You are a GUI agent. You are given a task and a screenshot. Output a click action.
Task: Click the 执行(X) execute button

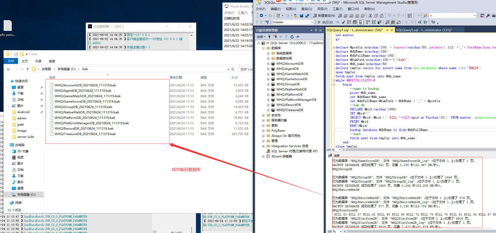pyautogui.click(x=325, y=22)
